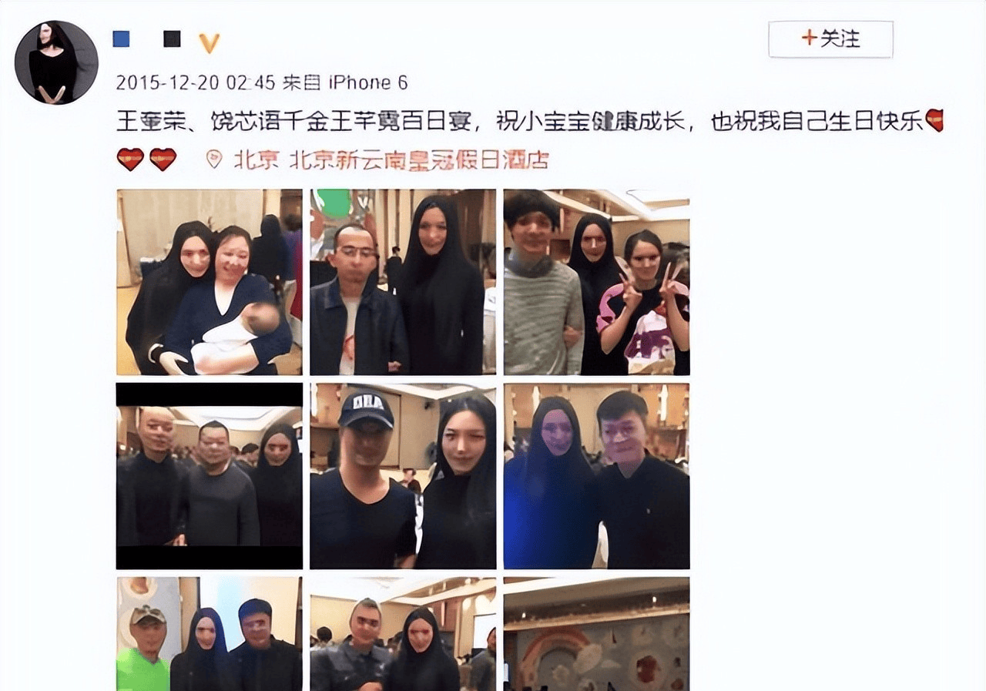Viewport: 986px width, 691px height.
Task: Click the blue square in the username
Action: pos(121,39)
